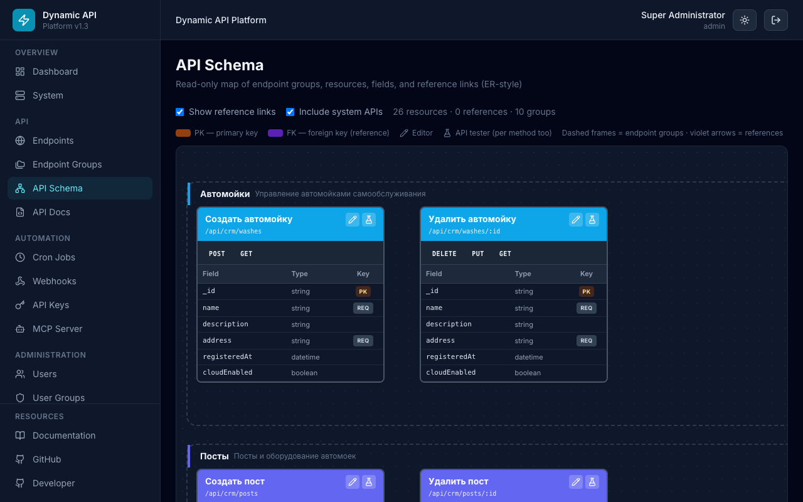Uncheck Include system APIs checkbox
The width and height of the screenshot is (803, 502).
click(290, 112)
